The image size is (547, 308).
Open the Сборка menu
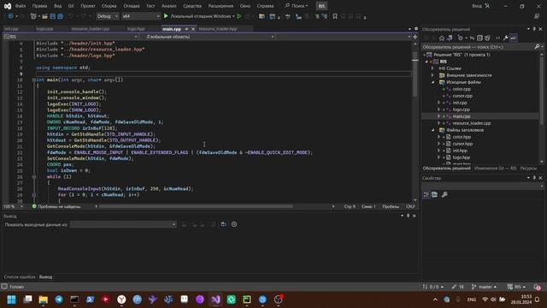pyautogui.click(x=109, y=6)
